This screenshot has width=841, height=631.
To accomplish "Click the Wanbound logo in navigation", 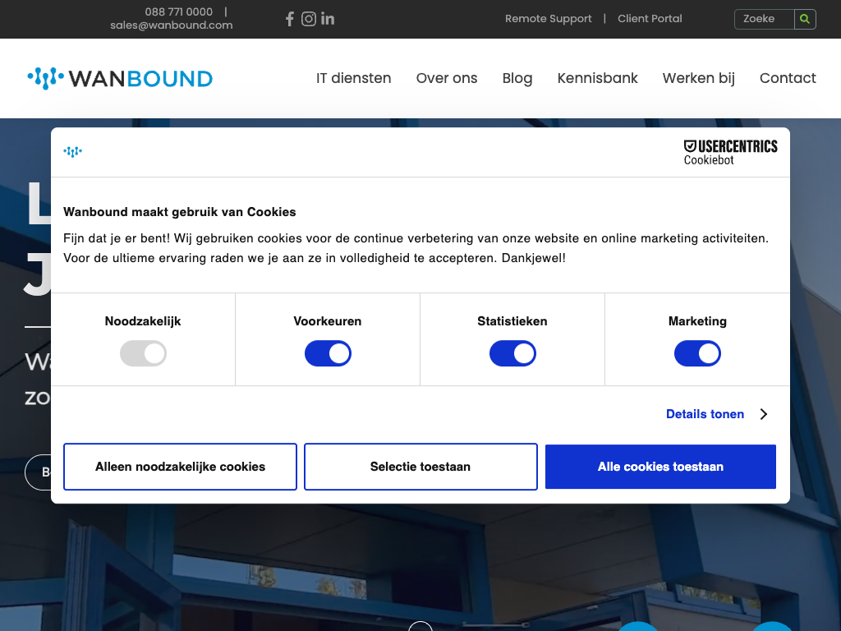I will [120, 79].
